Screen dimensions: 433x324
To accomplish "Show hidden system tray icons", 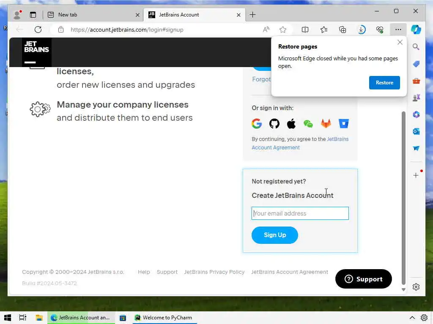I will (412, 318).
